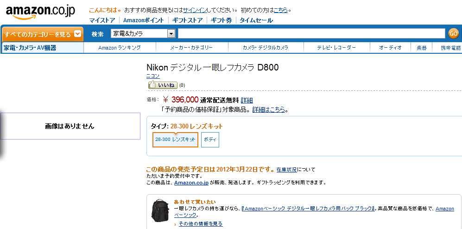
Task: Click the いいね thumbs-up button
Action: coord(162,85)
